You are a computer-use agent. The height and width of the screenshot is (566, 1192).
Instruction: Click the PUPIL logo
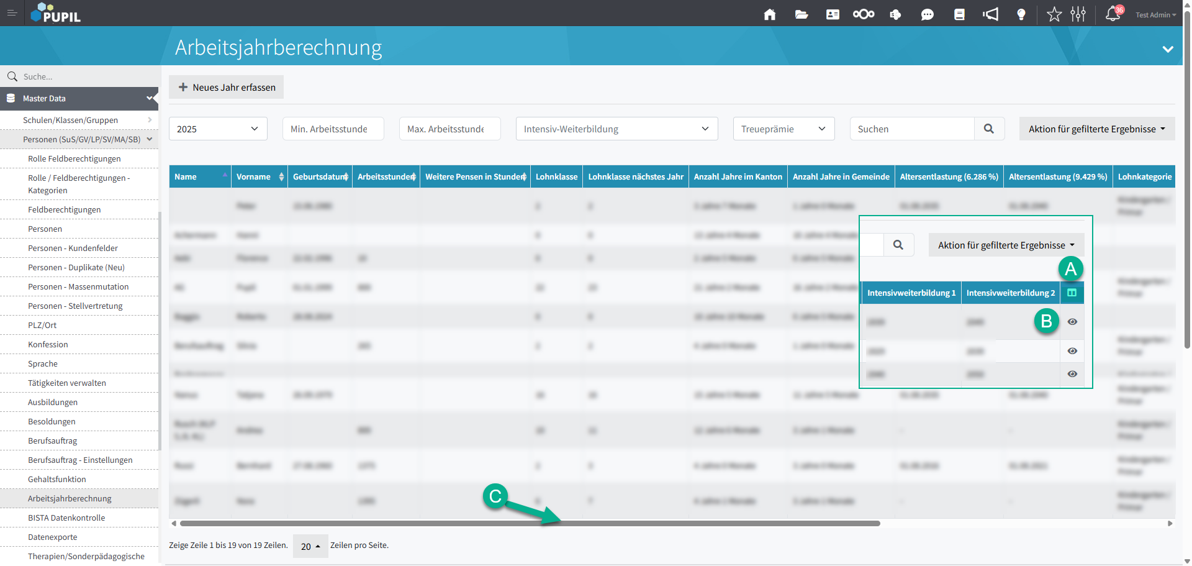coord(55,13)
